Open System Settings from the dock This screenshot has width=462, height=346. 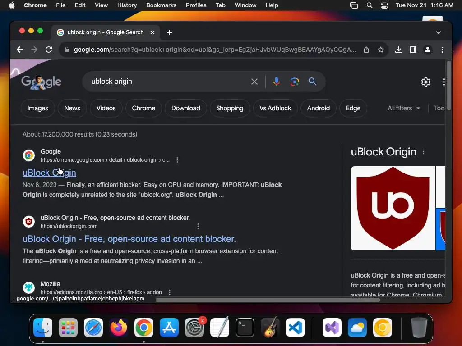click(194, 328)
